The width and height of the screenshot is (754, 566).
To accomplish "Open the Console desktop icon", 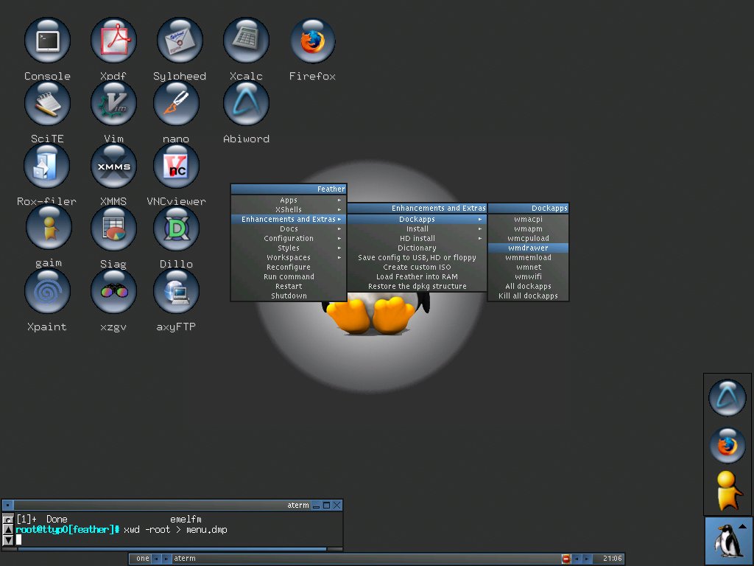I will pyautogui.click(x=47, y=41).
